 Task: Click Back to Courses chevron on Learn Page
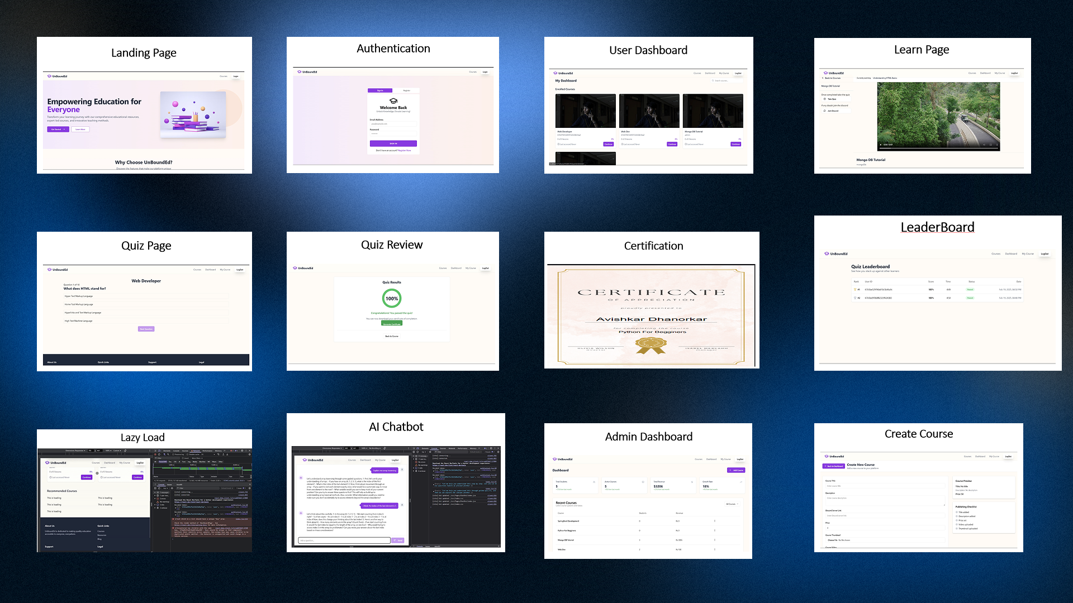(x=823, y=78)
